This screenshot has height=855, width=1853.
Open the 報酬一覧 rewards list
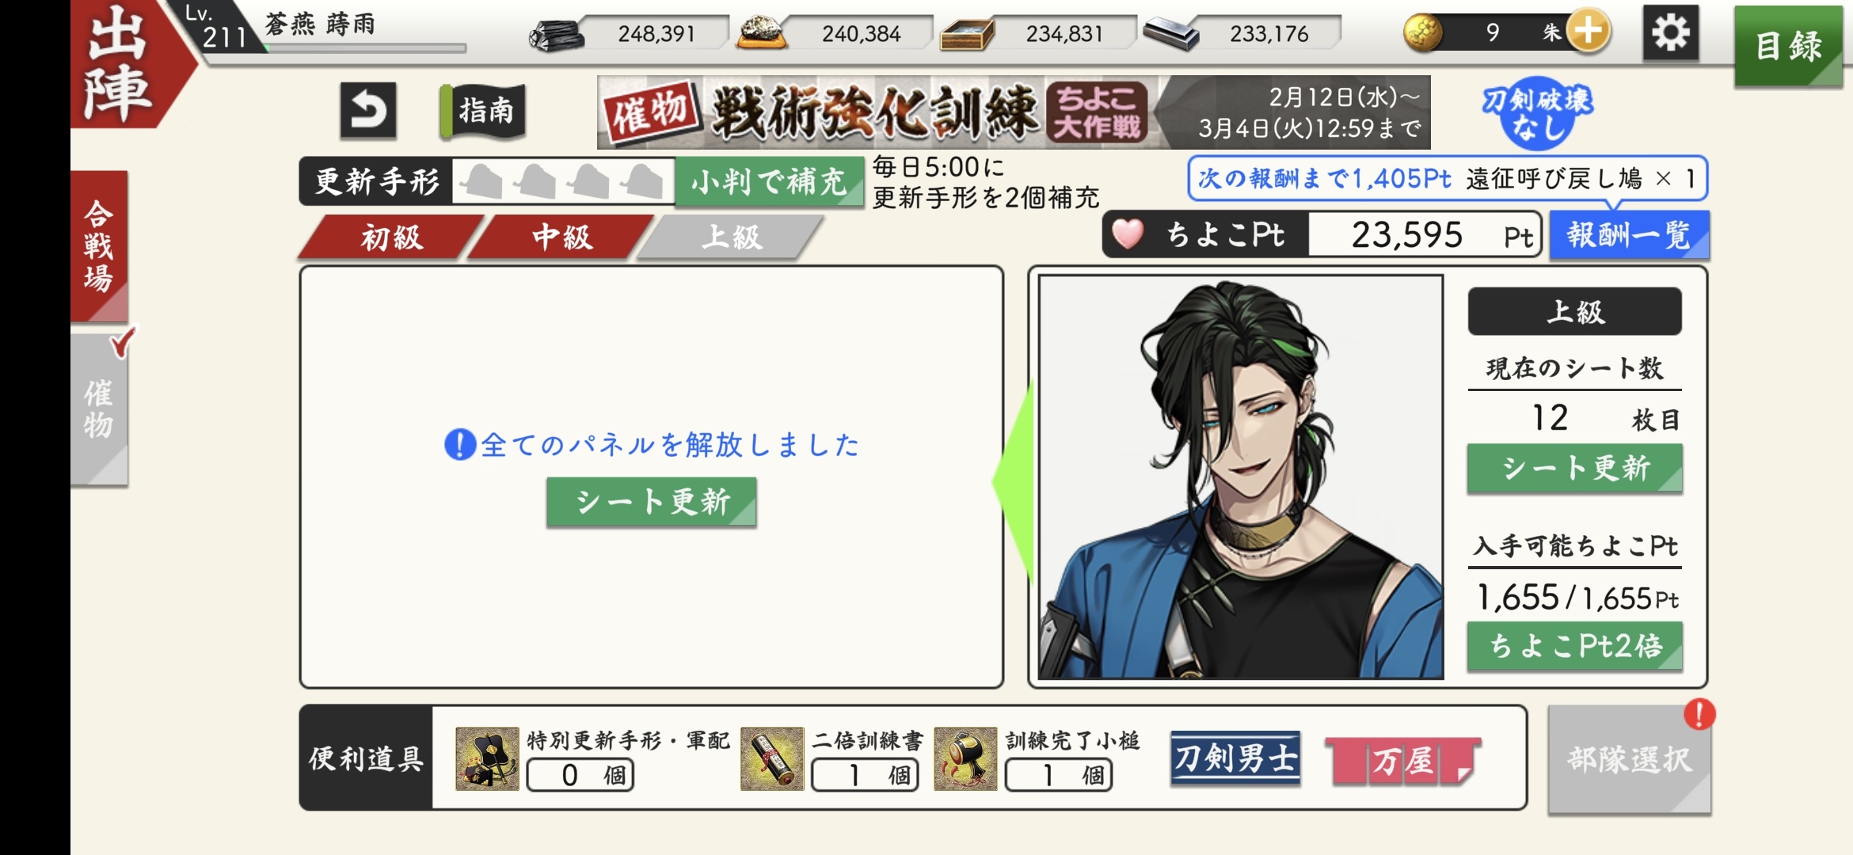pyautogui.click(x=1629, y=235)
